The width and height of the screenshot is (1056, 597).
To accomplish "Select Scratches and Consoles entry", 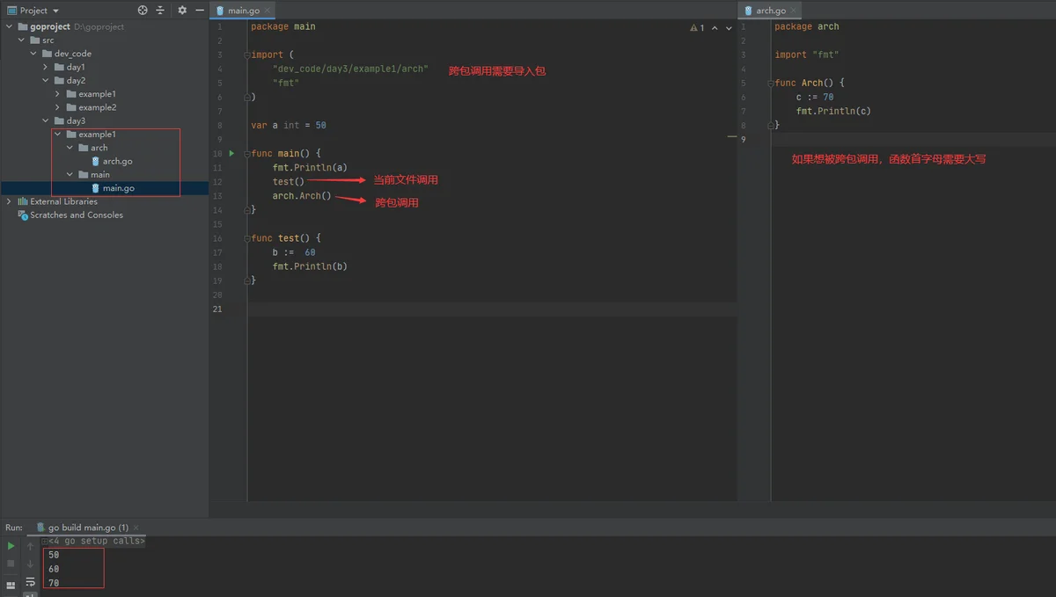I will coord(77,215).
